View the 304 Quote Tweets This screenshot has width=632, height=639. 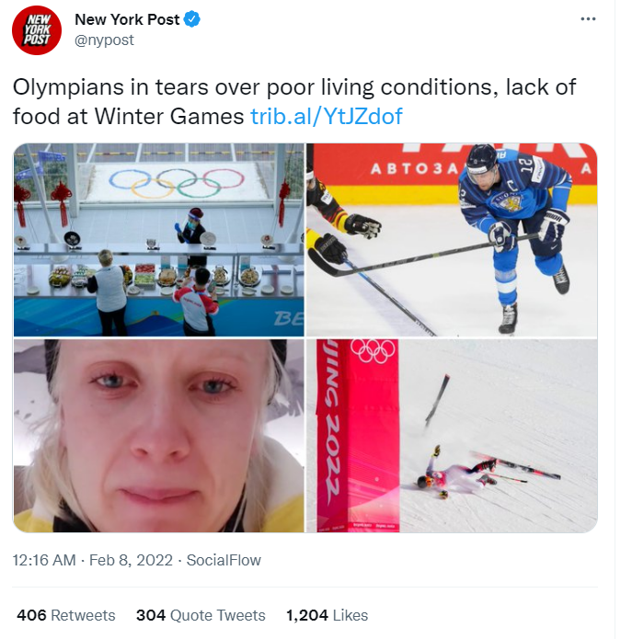(x=201, y=615)
